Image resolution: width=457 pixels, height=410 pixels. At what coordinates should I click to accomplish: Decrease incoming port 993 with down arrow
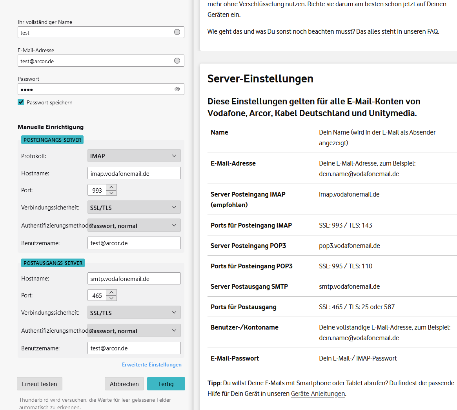click(112, 193)
